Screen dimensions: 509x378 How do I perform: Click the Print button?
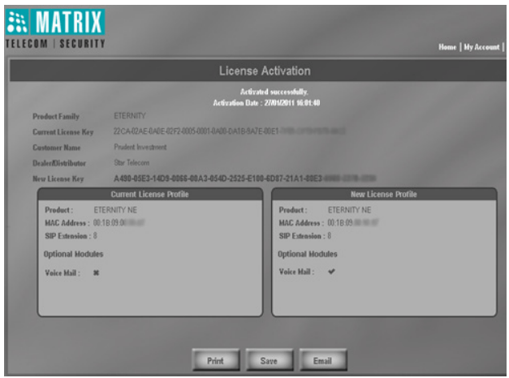coord(216,360)
